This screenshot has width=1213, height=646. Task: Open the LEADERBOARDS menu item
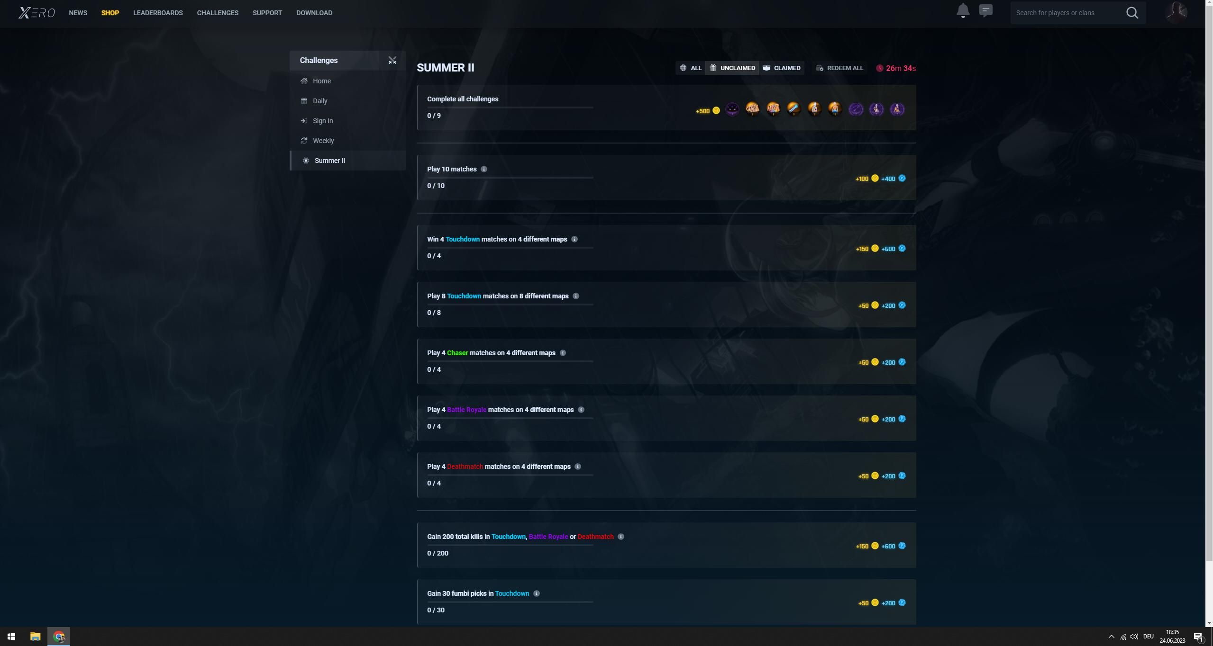pyautogui.click(x=158, y=13)
